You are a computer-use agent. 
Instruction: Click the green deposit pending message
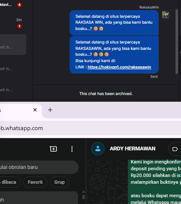154,182
